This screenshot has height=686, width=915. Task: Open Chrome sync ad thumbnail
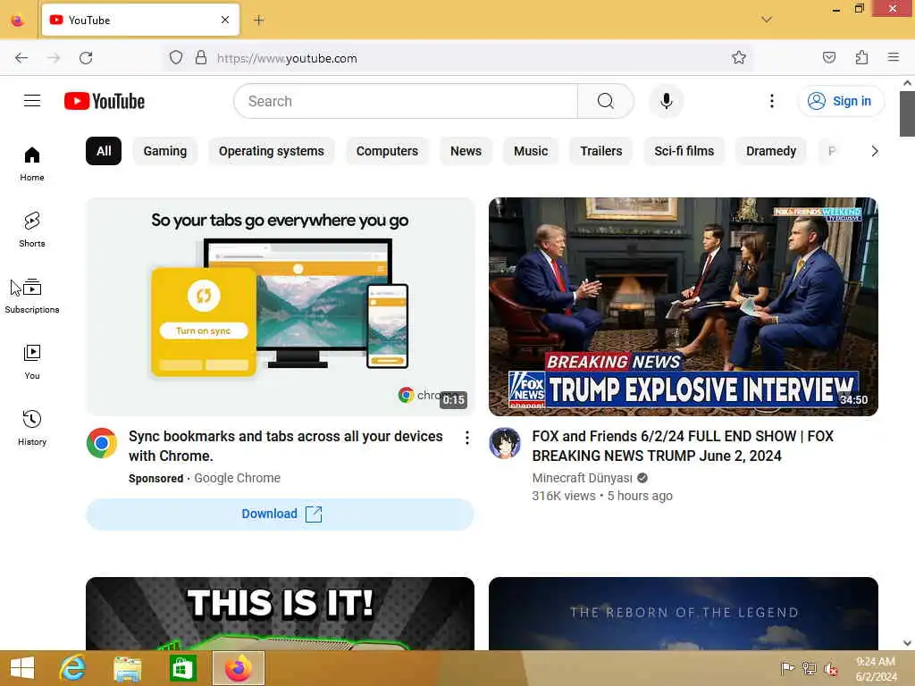[280, 307]
